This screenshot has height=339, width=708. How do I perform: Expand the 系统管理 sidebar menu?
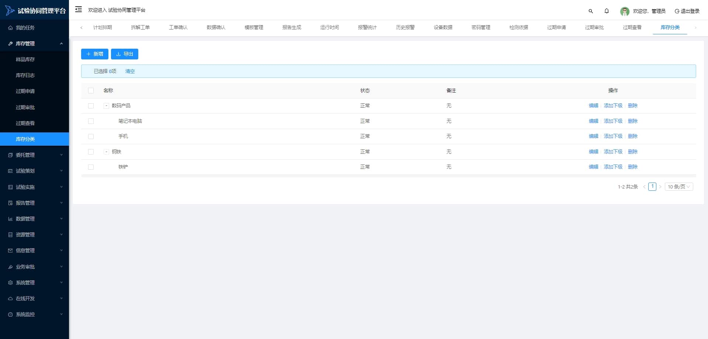click(x=61, y=283)
